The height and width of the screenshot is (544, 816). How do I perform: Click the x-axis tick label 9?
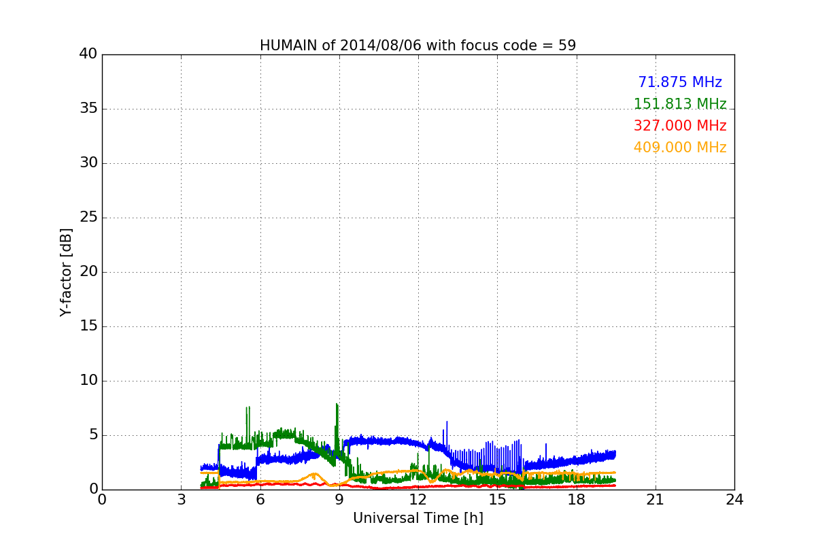click(339, 500)
